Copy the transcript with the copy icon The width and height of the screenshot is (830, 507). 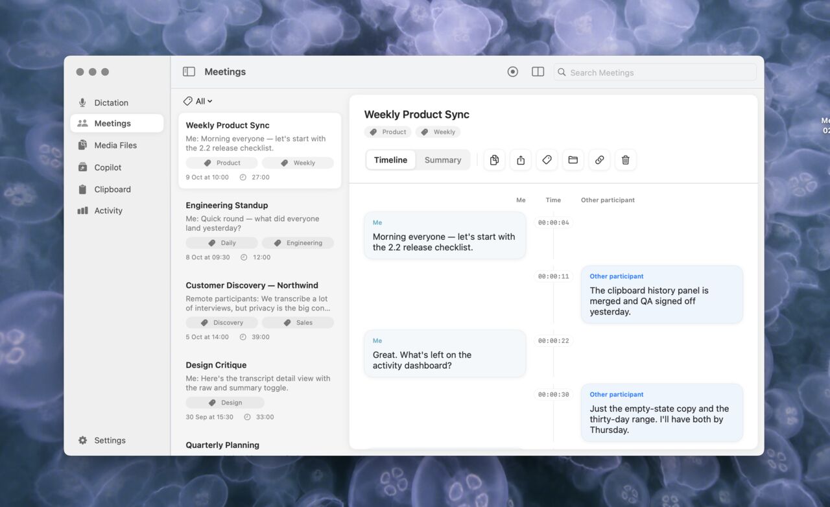point(494,160)
